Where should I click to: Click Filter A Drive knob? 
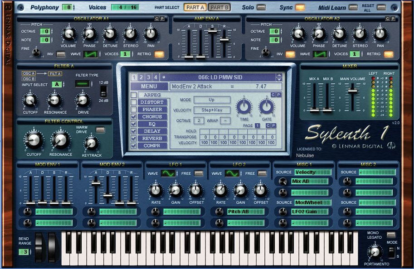coord(83,100)
